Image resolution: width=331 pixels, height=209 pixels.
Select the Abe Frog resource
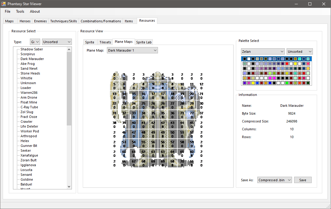27,64
